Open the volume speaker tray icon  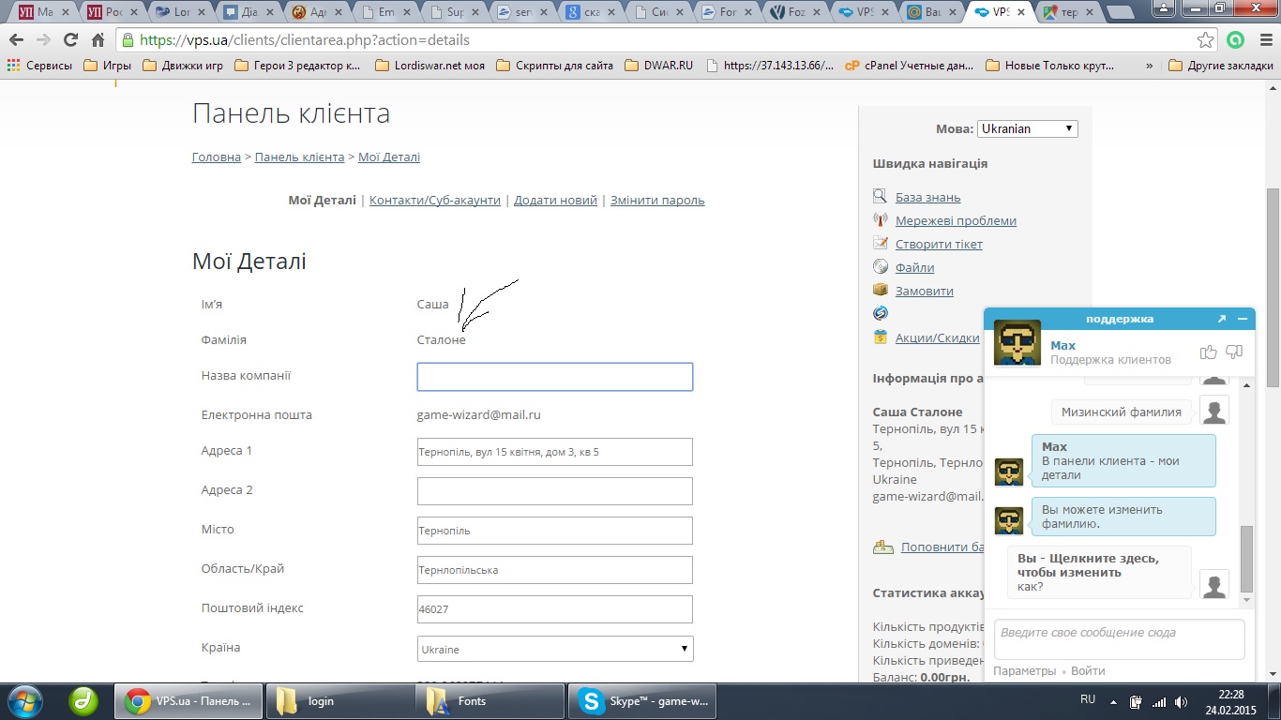click(x=1182, y=701)
